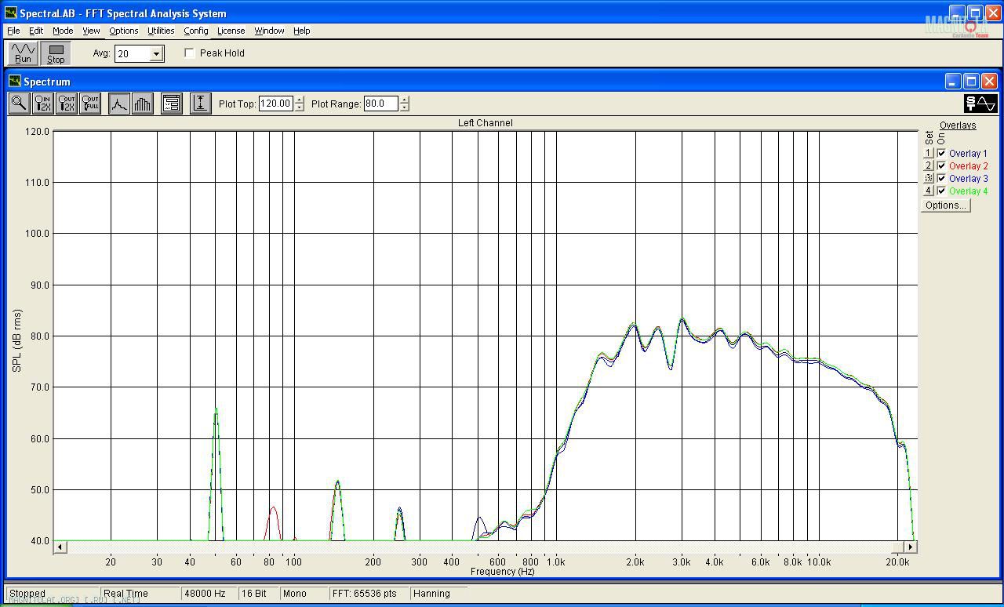Increase Plot Top with up arrow
This screenshot has width=1004, height=607.
tap(300, 100)
